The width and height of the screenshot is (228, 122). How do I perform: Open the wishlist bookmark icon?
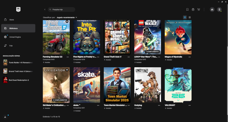[187, 9]
